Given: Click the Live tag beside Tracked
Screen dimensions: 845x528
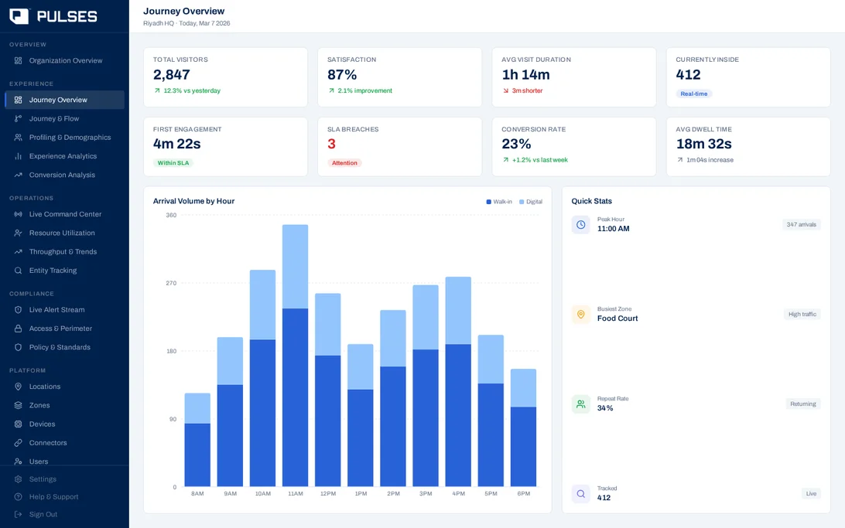Looking at the screenshot, I should (x=811, y=493).
